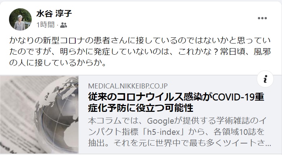Click post text line beginning たのですが、明らかに
The image size is (282, 155).
[x=140, y=52]
